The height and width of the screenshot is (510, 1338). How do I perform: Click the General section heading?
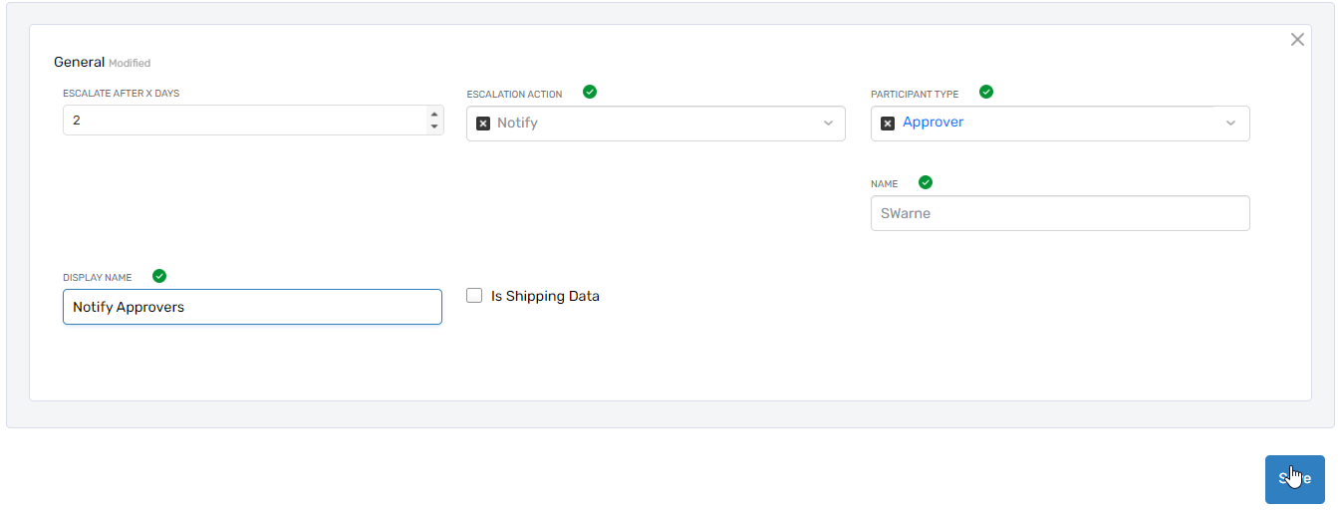(79, 62)
